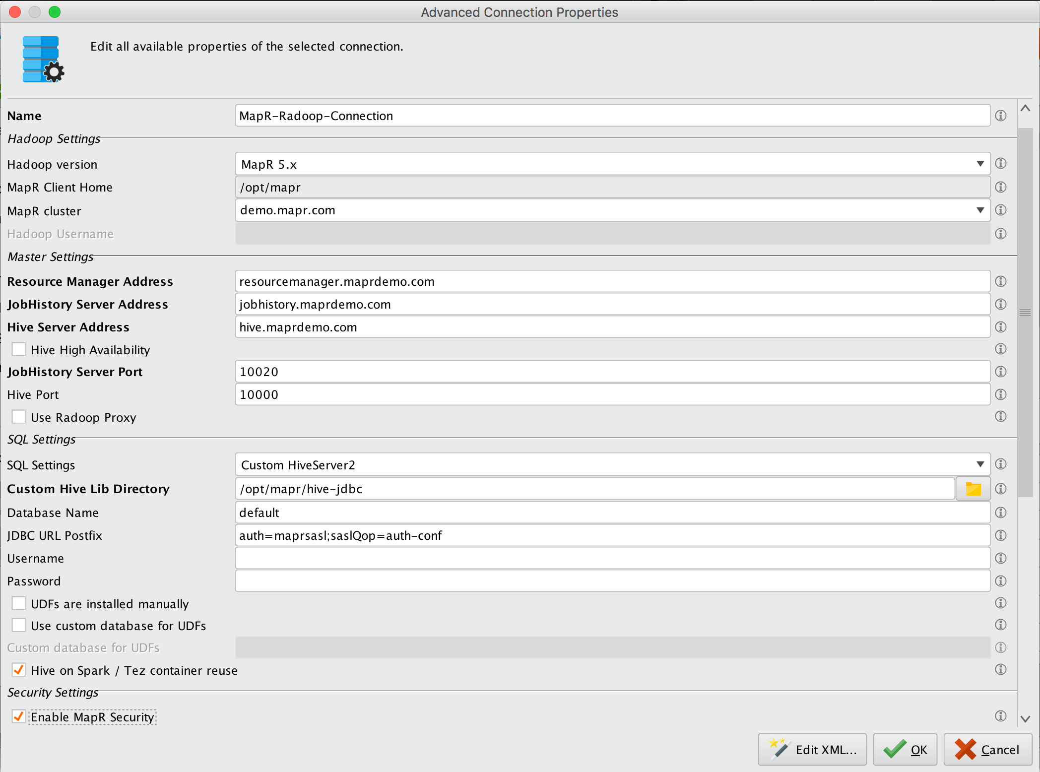The height and width of the screenshot is (772, 1040).
Task: Click info icon for Username field
Action: click(x=1001, y=558)
